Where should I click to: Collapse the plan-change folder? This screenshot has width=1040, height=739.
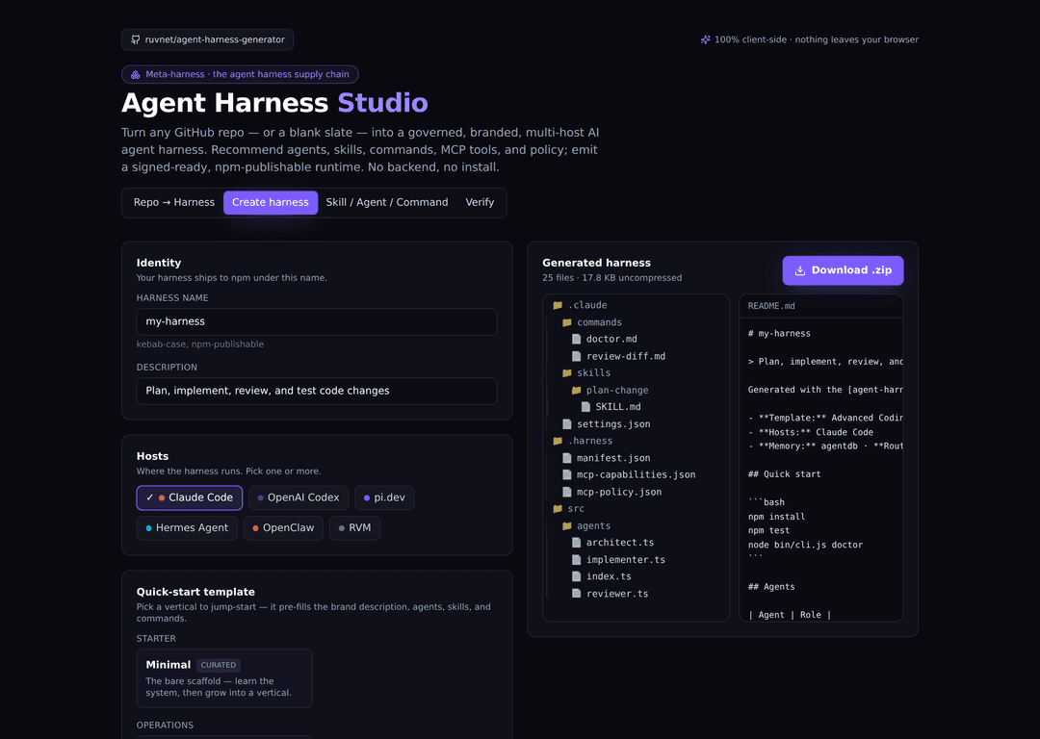(610, 391)
